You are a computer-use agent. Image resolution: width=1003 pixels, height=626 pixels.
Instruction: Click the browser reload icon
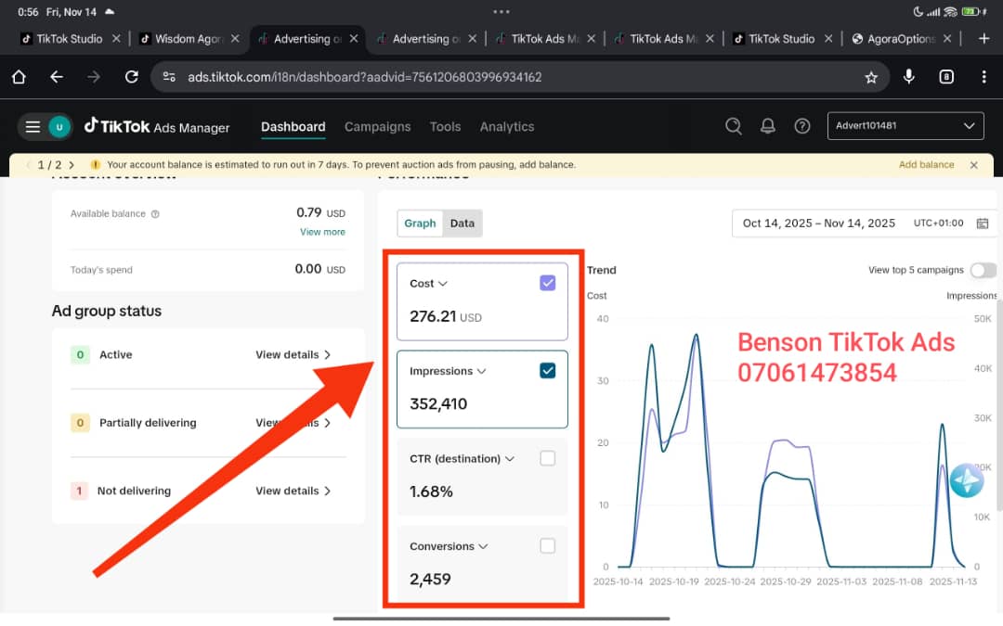pos(132,77)
